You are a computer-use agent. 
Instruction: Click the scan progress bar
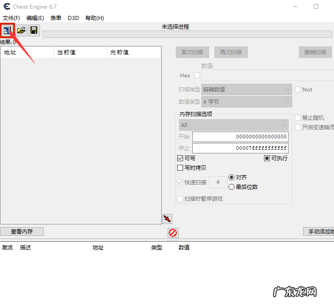pyautogui.click(x=187, y=34)
